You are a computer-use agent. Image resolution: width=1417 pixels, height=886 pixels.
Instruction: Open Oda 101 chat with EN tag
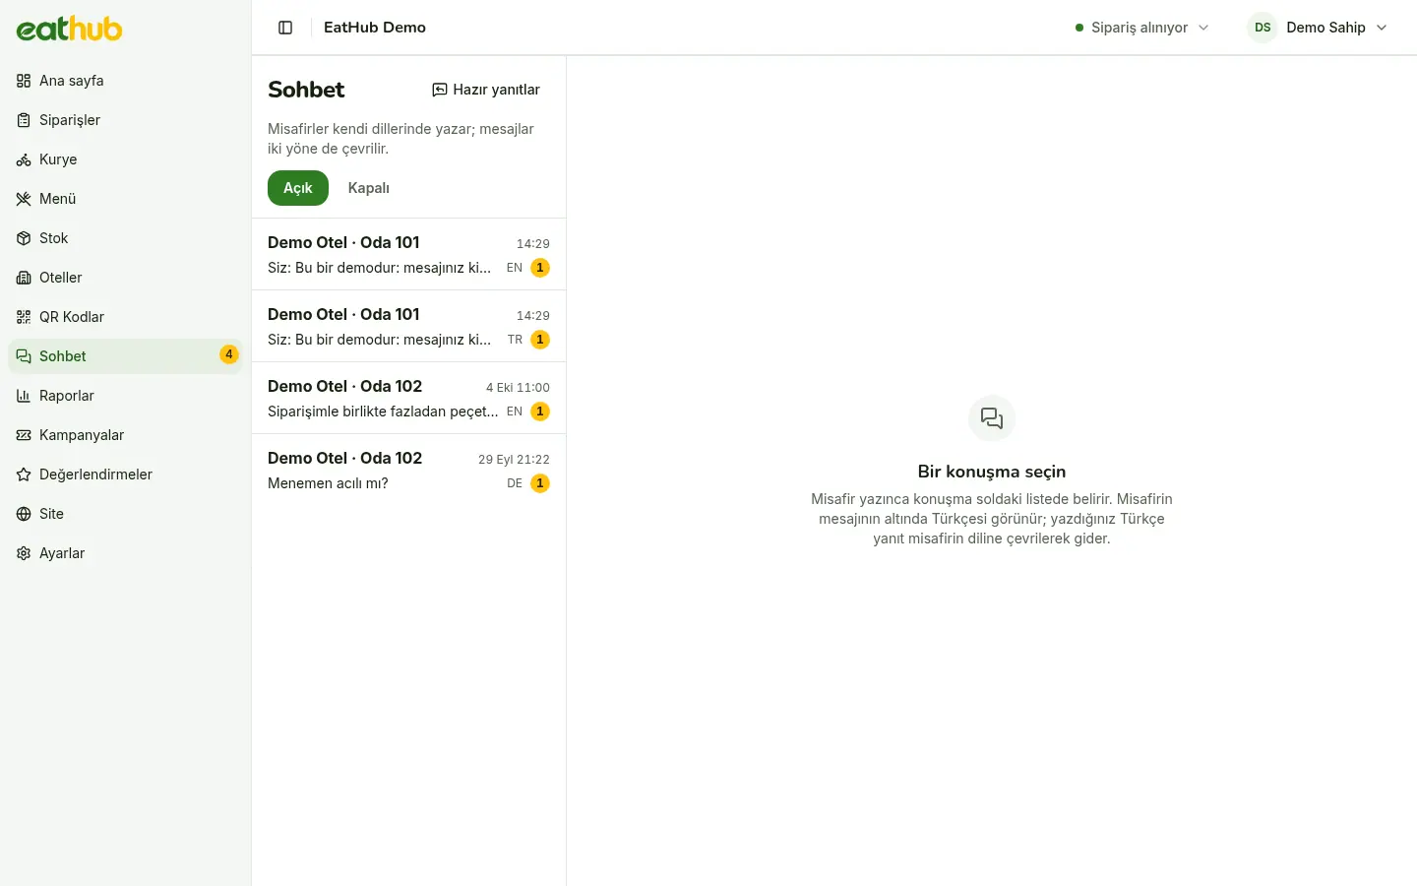(408, 254)
